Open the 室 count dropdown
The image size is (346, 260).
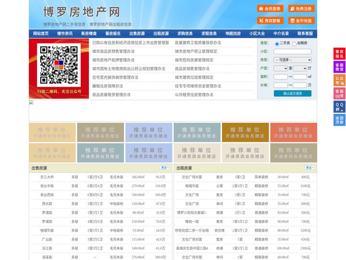(x=281, y=68)
